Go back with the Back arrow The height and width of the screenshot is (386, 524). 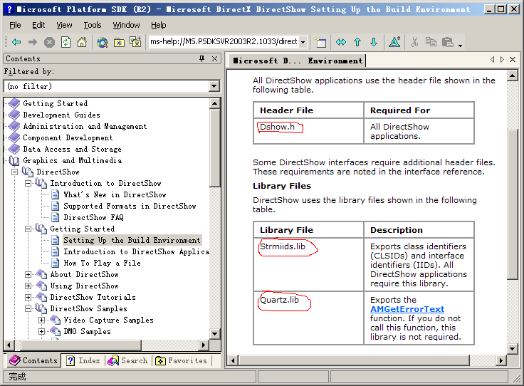(x=16, y=42)
